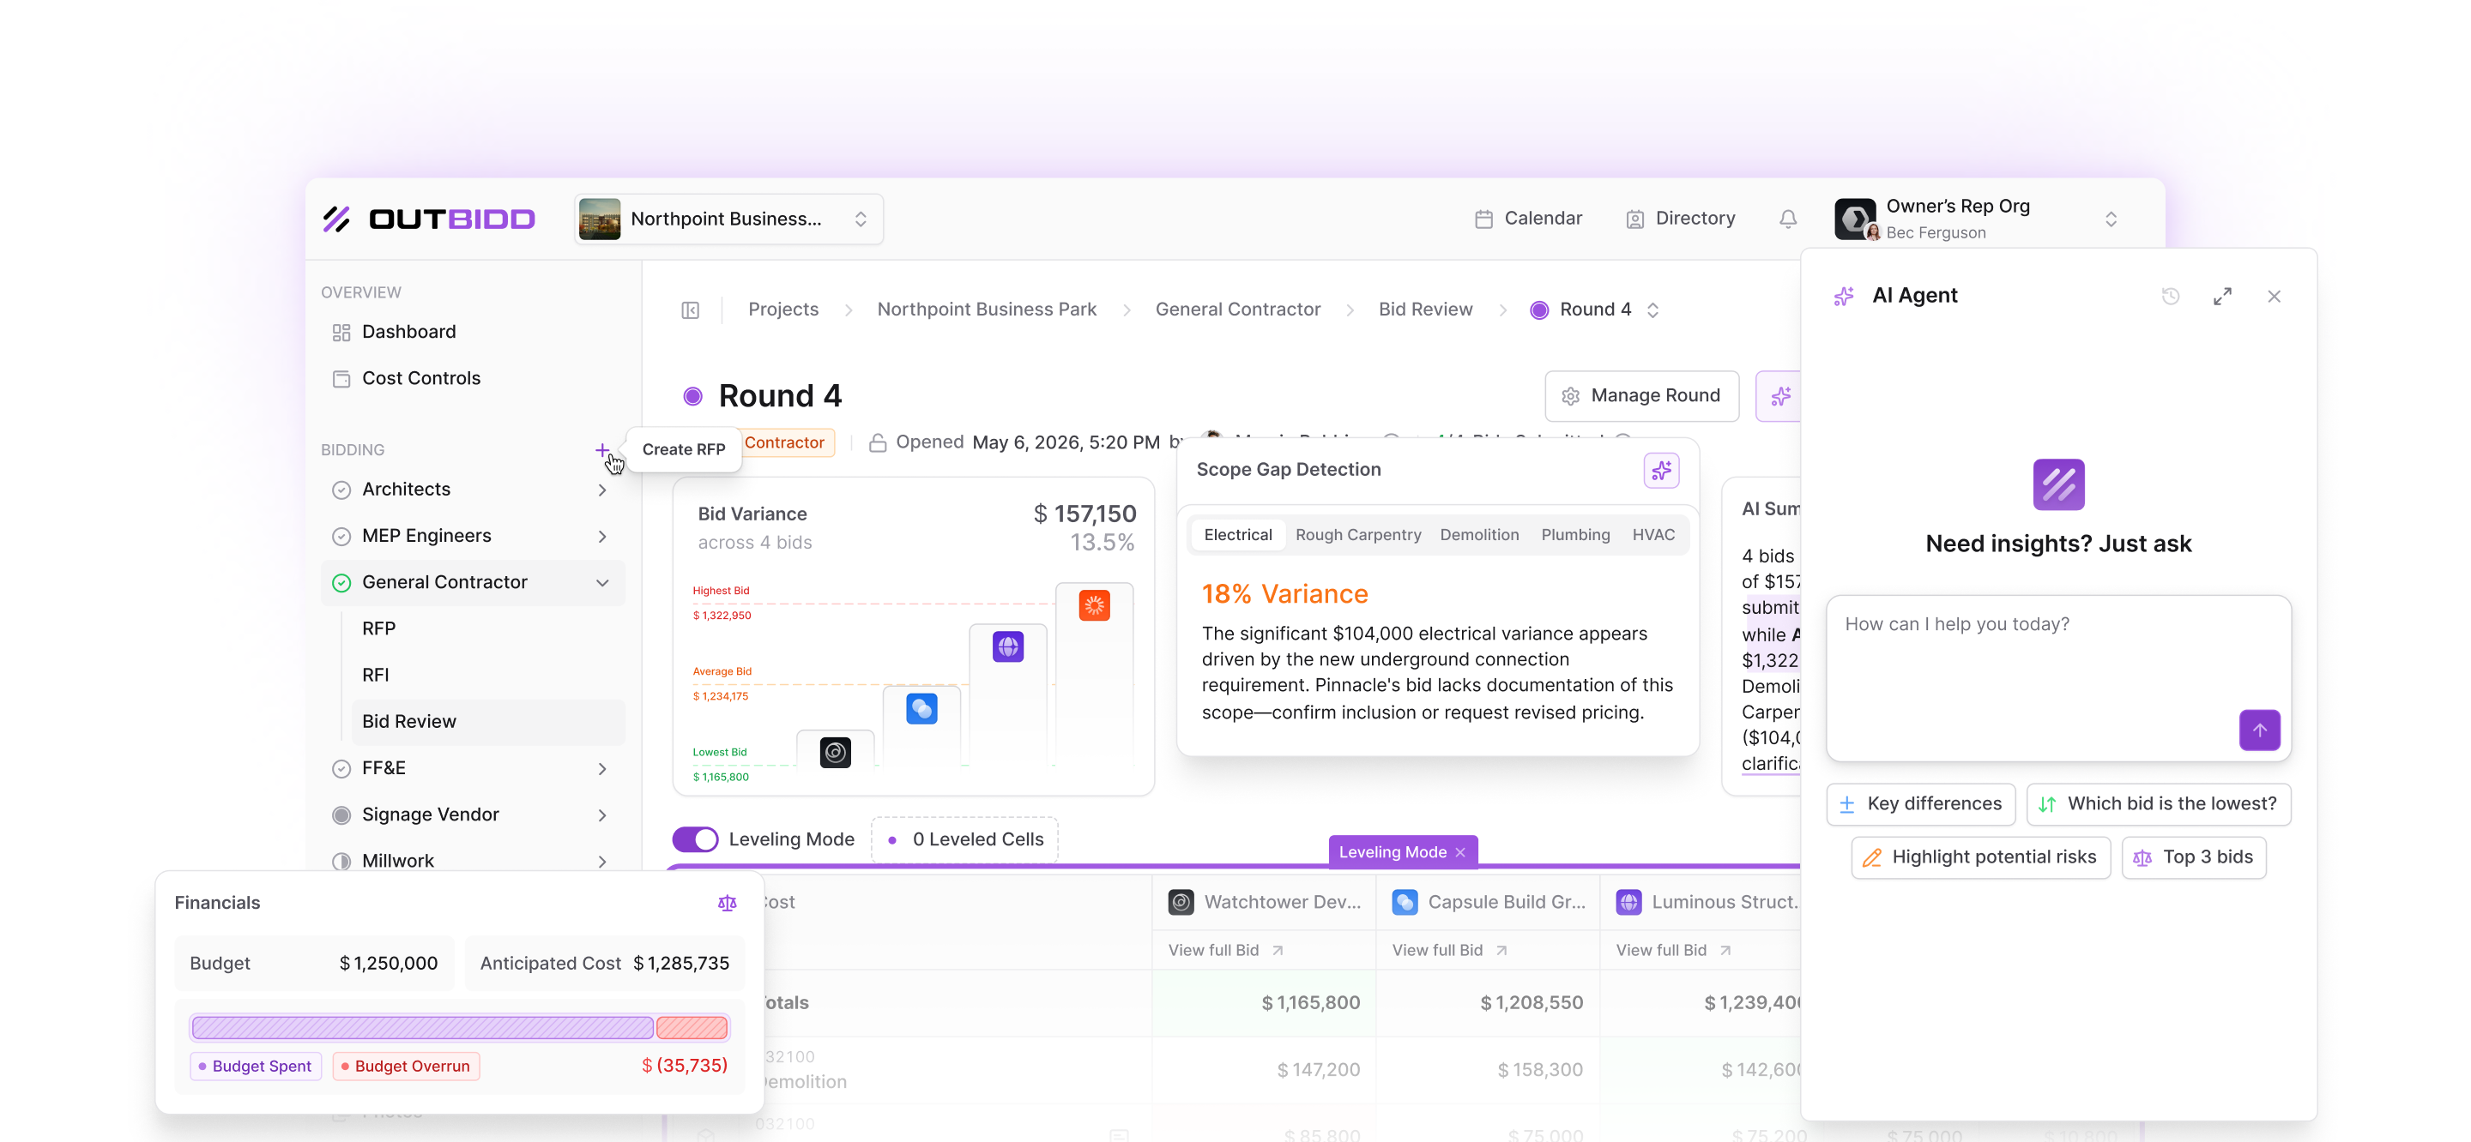Ask for Top 3 bids
Viewport: 2471px width, 1142px height.
[x=2194, y=858]
